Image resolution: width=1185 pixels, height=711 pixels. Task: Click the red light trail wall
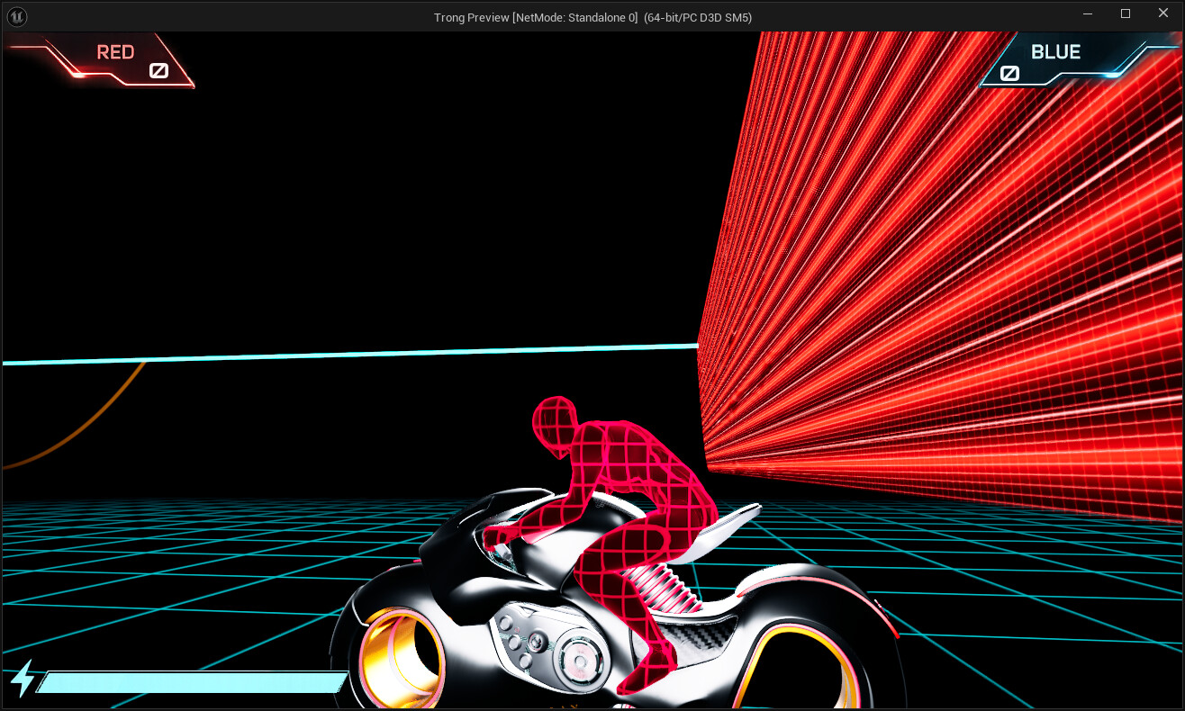pyautogui.click(x=941, y=279)
